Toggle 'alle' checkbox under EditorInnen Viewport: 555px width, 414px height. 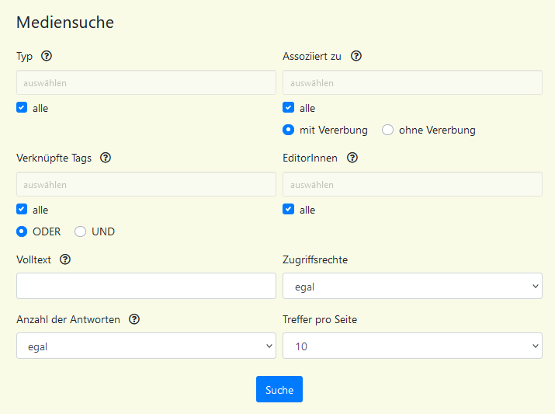pos(289,210)
